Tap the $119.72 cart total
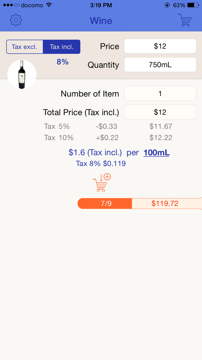The width and height of the screenshot is (202, 360). [x=165, y=203]
